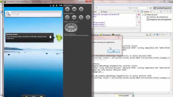Click the editor horizontal scroll right arrow

(x=134, y=28)
